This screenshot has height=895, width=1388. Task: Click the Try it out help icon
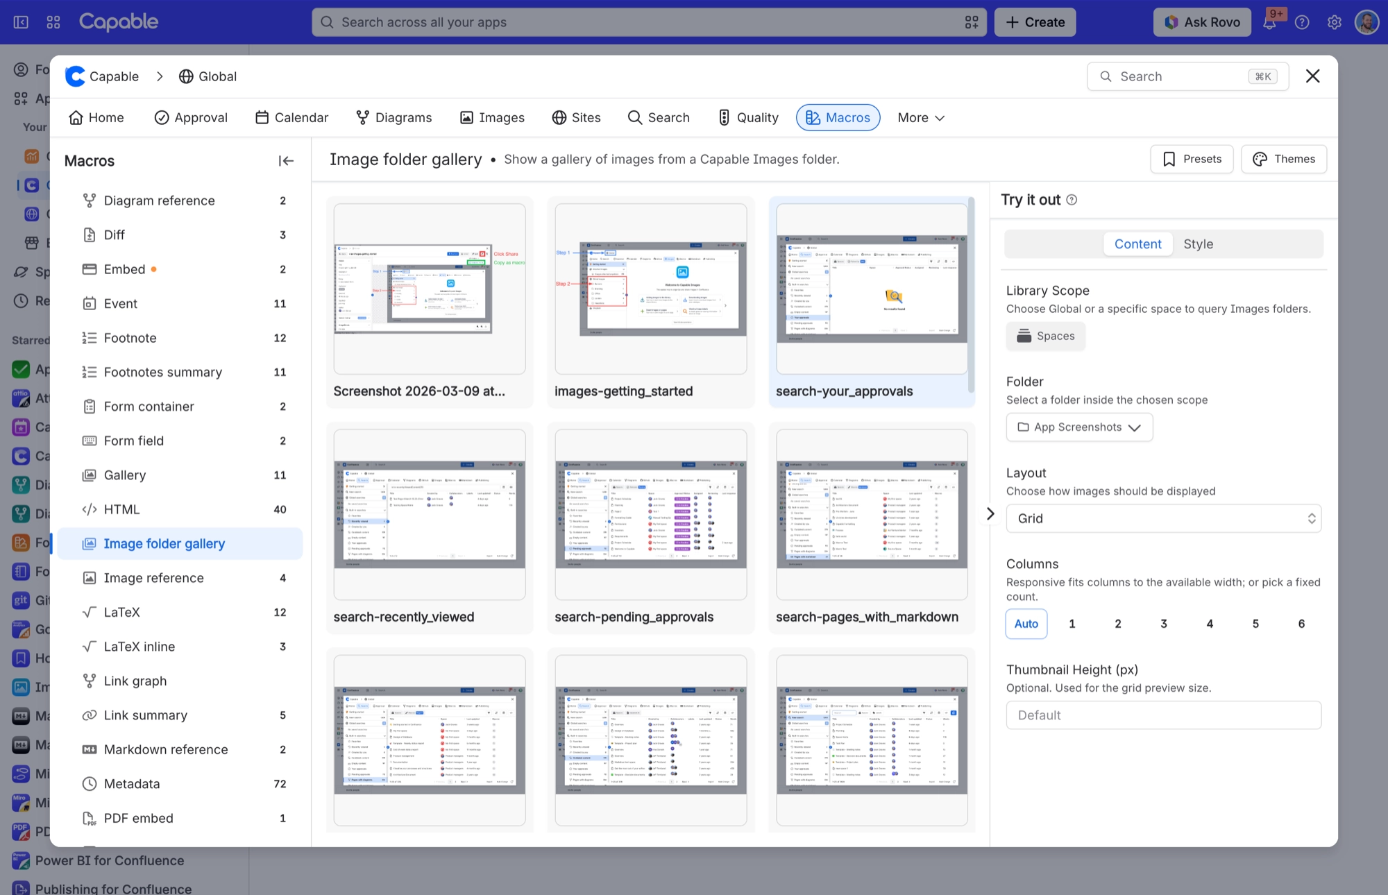[x=1072, y=200]
